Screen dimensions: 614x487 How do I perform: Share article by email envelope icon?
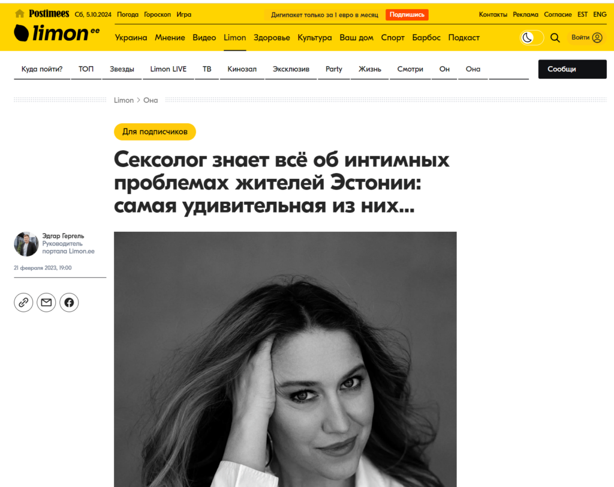[x=46, y=302]
